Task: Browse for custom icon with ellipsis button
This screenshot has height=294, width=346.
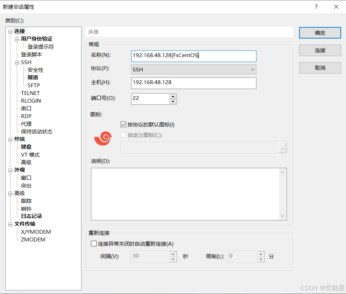Action: click(x=283, y=148)
